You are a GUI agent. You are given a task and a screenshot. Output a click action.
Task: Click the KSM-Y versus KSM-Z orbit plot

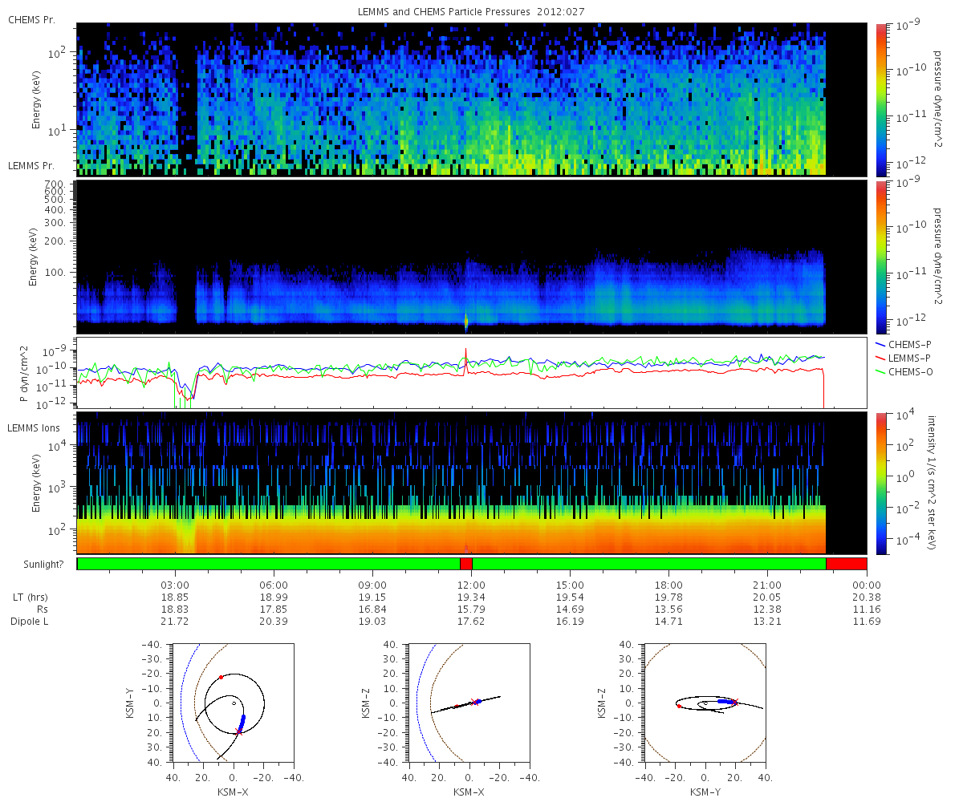coord(705,703)
